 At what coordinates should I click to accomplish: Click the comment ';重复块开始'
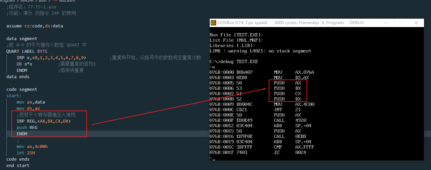point(156,57)
